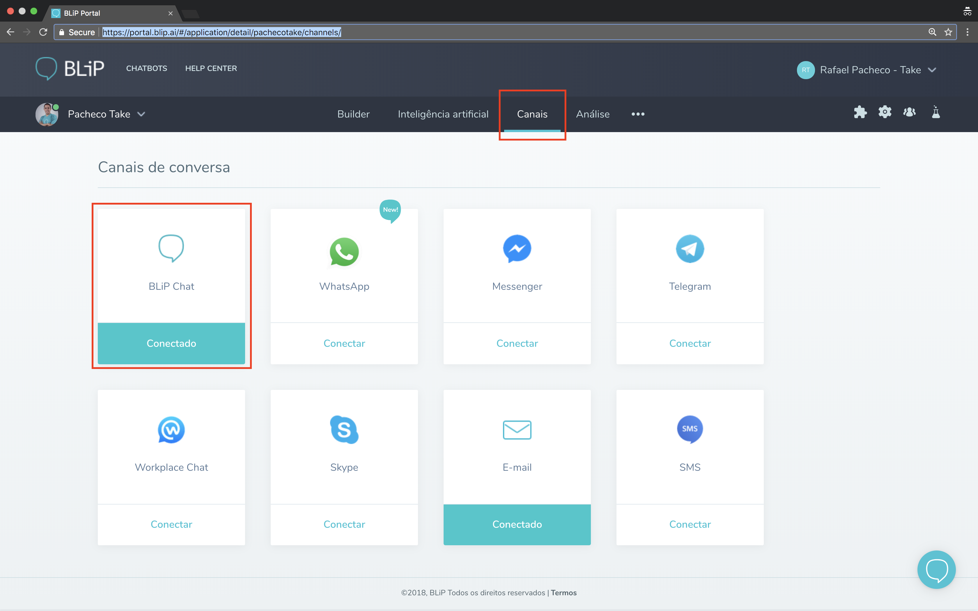Click the BLiP logo in the header
The image size is (978, 611).
[x=70, y=69]
